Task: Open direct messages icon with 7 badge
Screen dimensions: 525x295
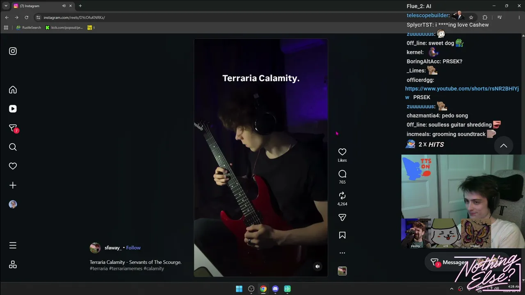Action: [x=13, y=128]
